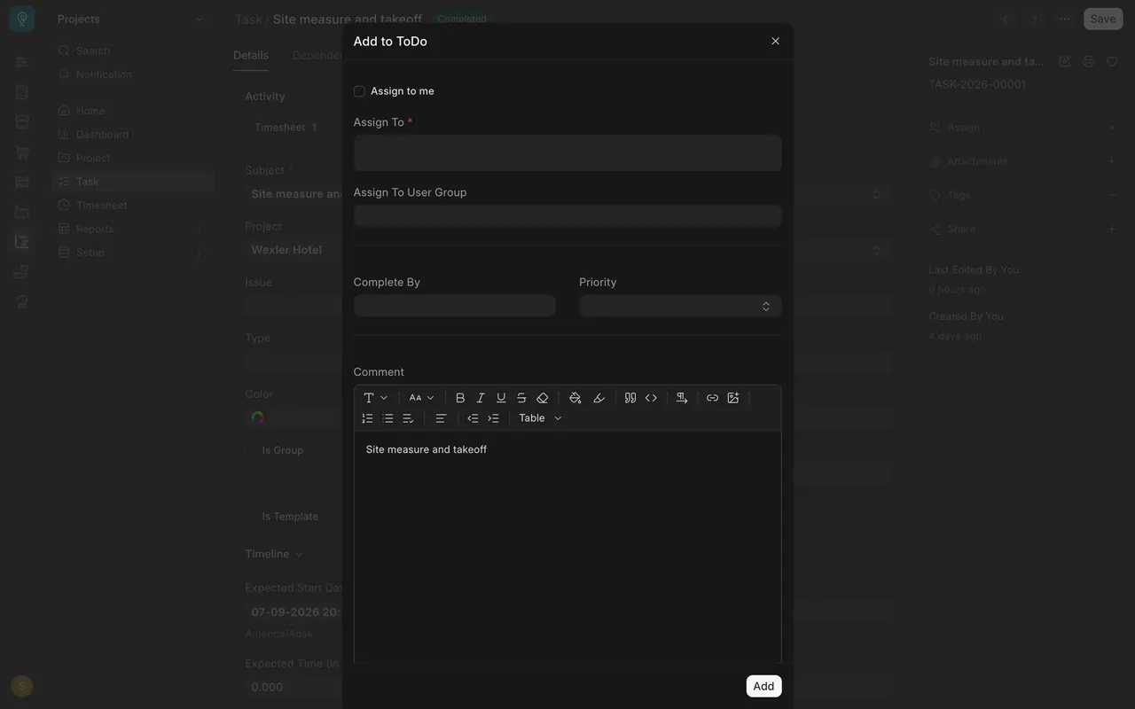This screenshot has width=1135, height=709.
Task: Toggle the Is Group checkbox
Action: (x=252, y=450)
